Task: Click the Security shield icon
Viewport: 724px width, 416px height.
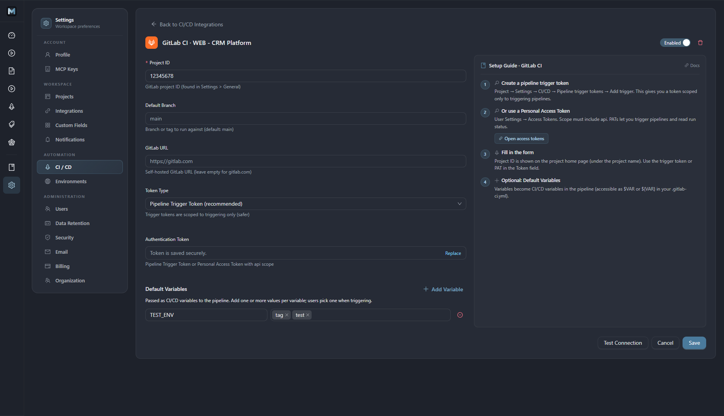Action: 48,237
